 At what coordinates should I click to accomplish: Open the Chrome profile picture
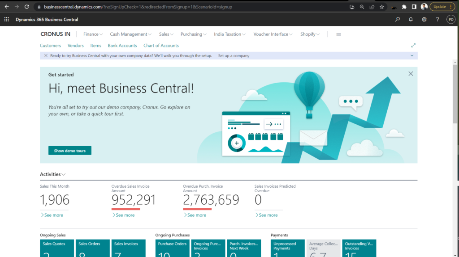tap(424, 7)
